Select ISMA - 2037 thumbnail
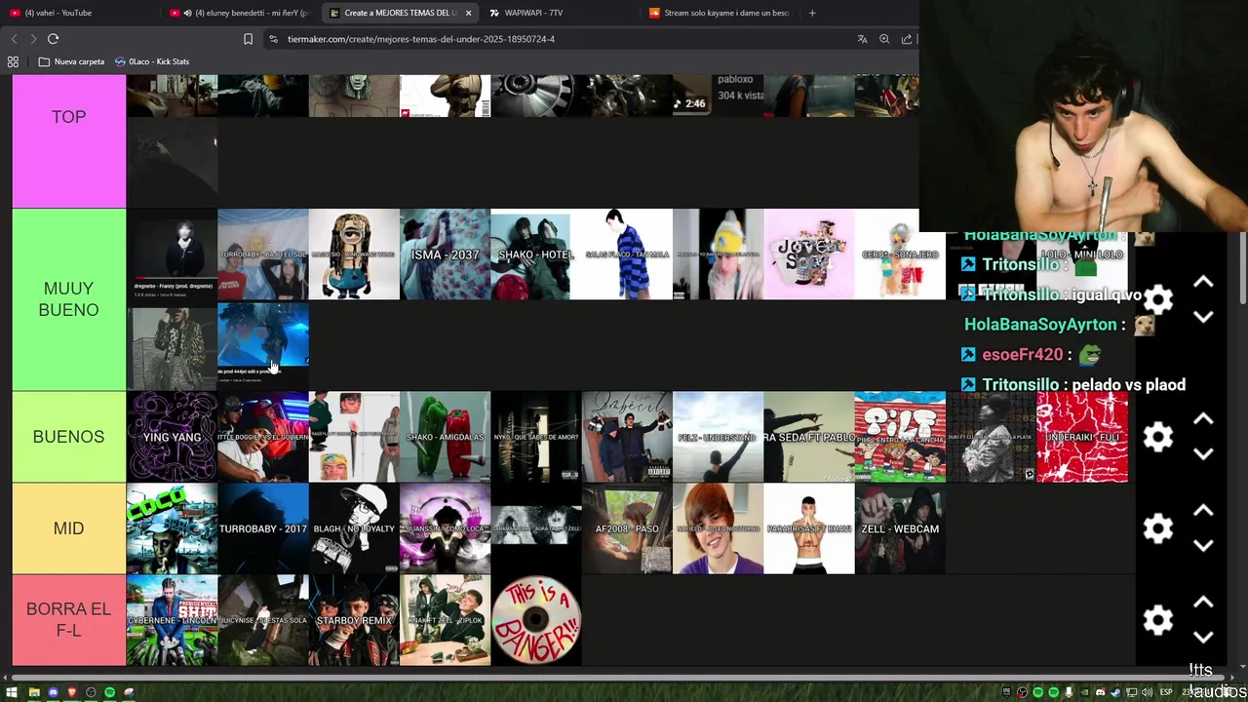The width and height of the screenshot is (1248, 702). [x=445, y=254]
